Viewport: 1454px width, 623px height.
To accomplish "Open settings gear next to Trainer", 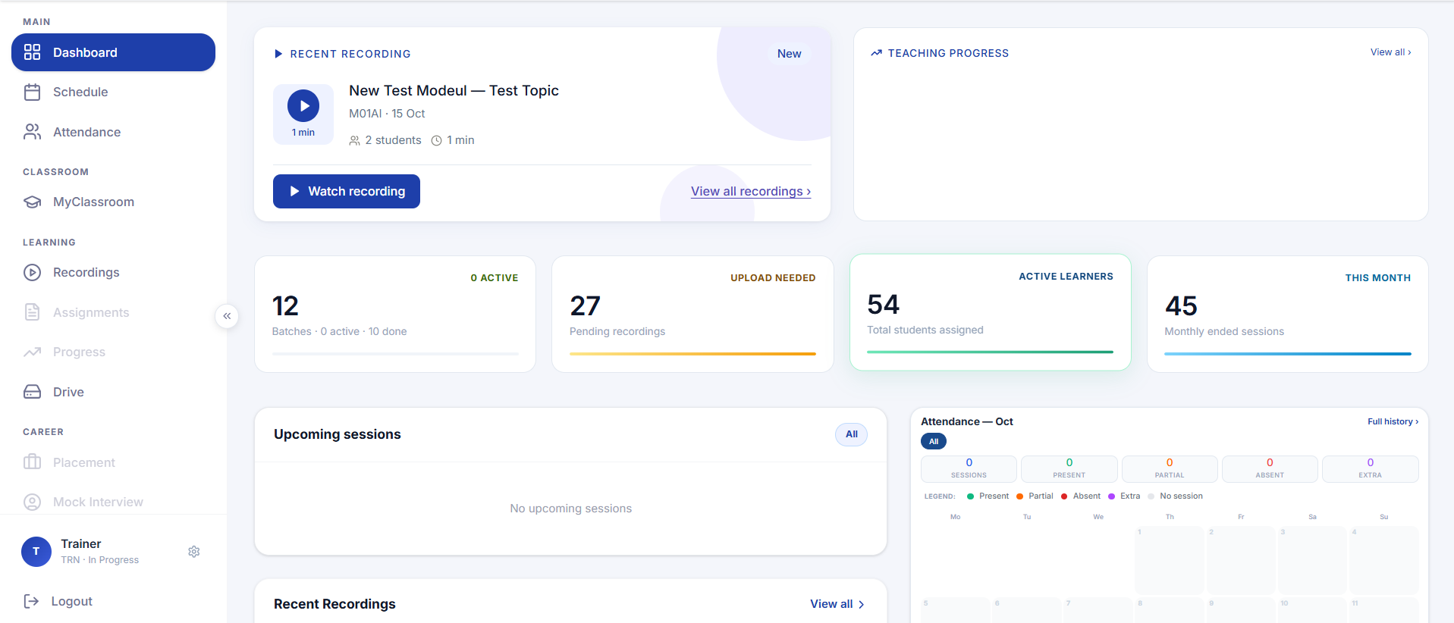I will (194, 552).
